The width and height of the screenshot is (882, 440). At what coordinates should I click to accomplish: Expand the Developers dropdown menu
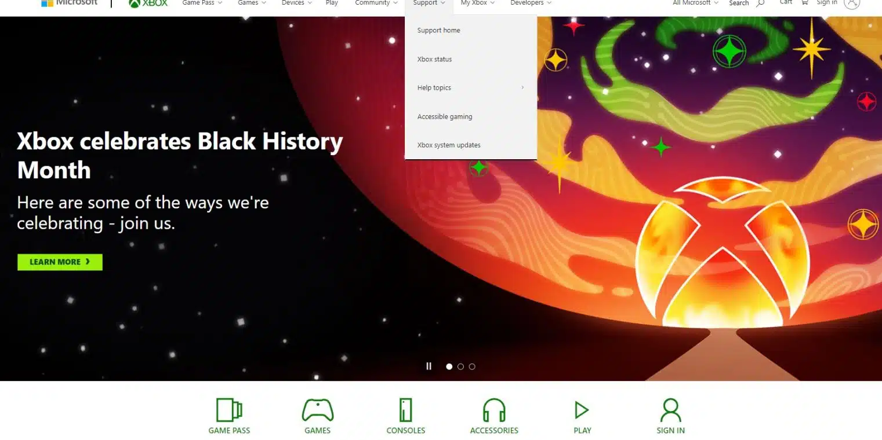tap(531, 3)
